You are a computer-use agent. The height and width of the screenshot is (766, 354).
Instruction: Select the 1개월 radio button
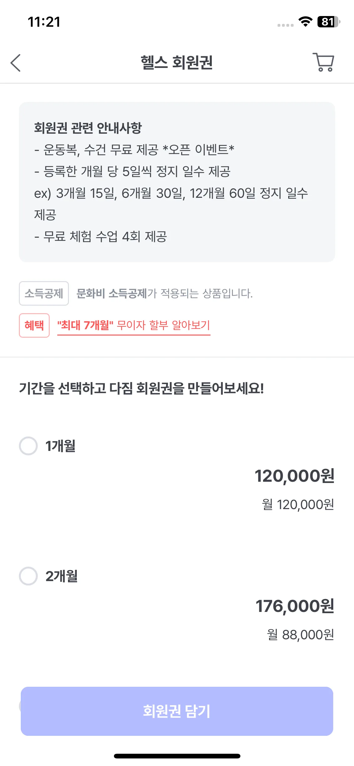28,446
